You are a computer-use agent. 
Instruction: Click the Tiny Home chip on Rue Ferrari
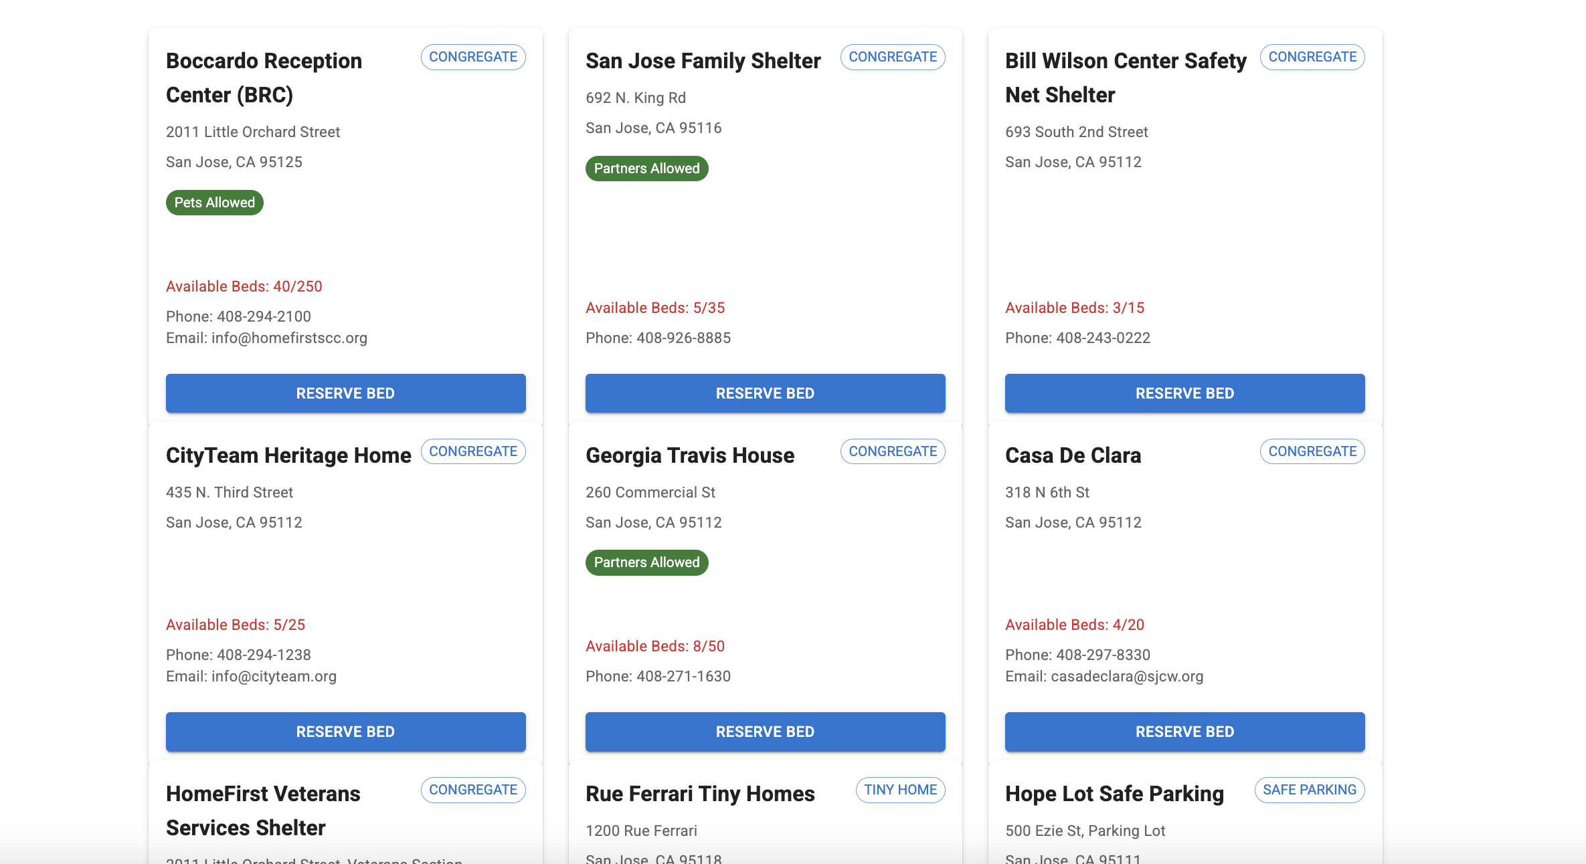pyautogui.click(x=900, y=790)
